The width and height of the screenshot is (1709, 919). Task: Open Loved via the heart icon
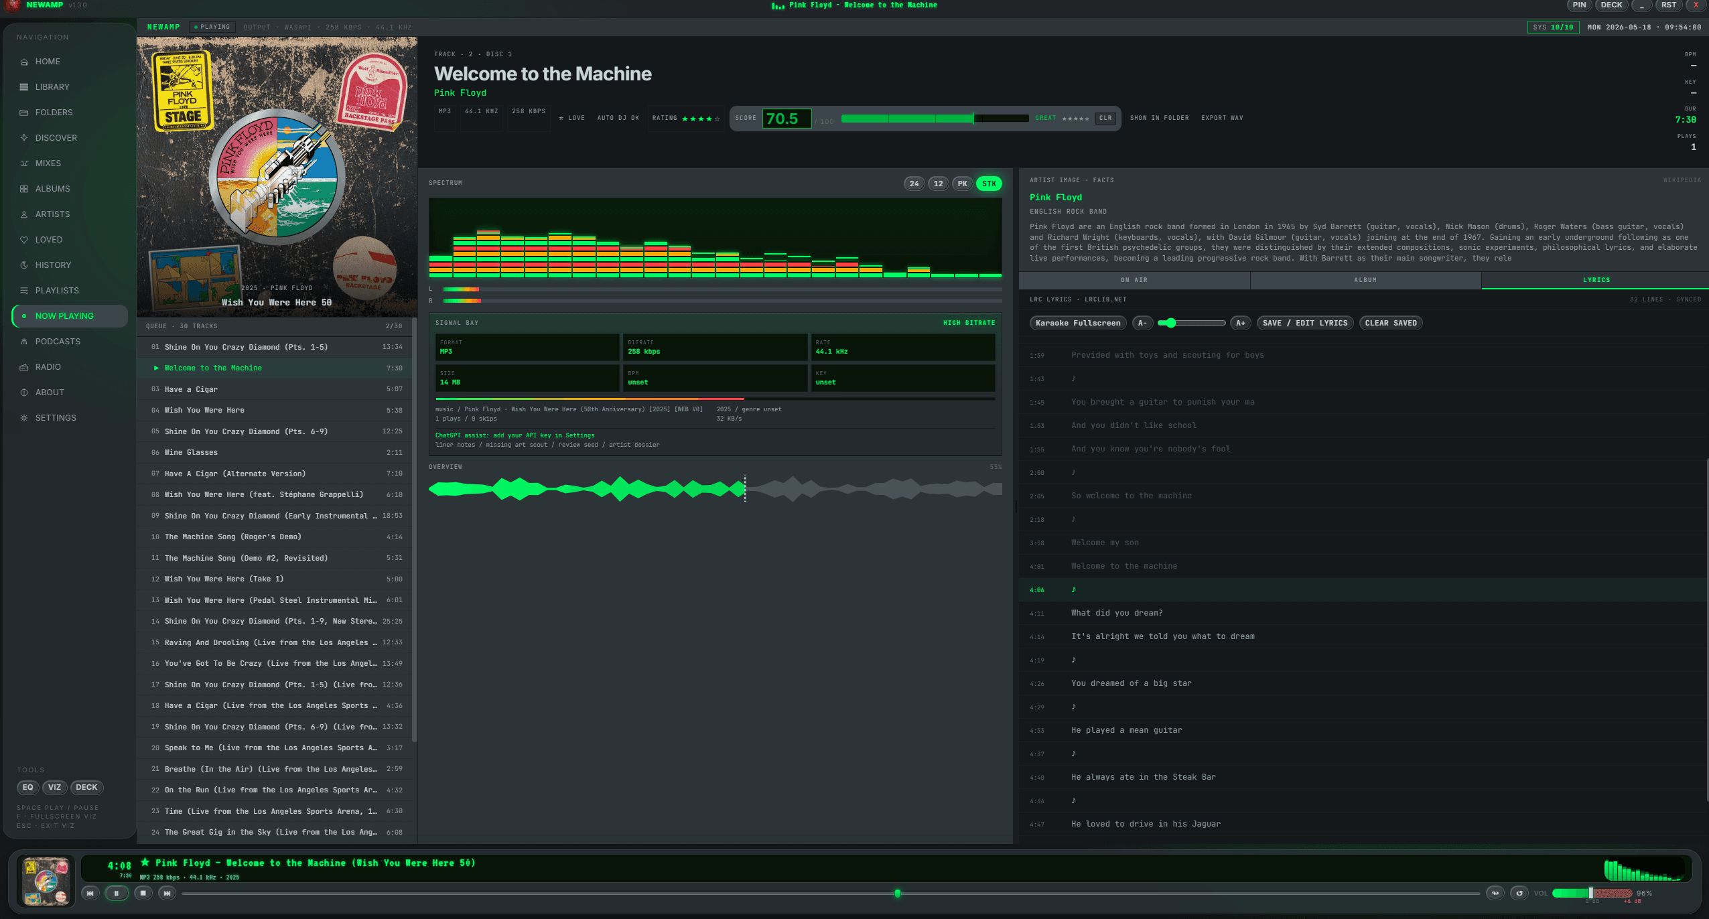click(24, 240)
